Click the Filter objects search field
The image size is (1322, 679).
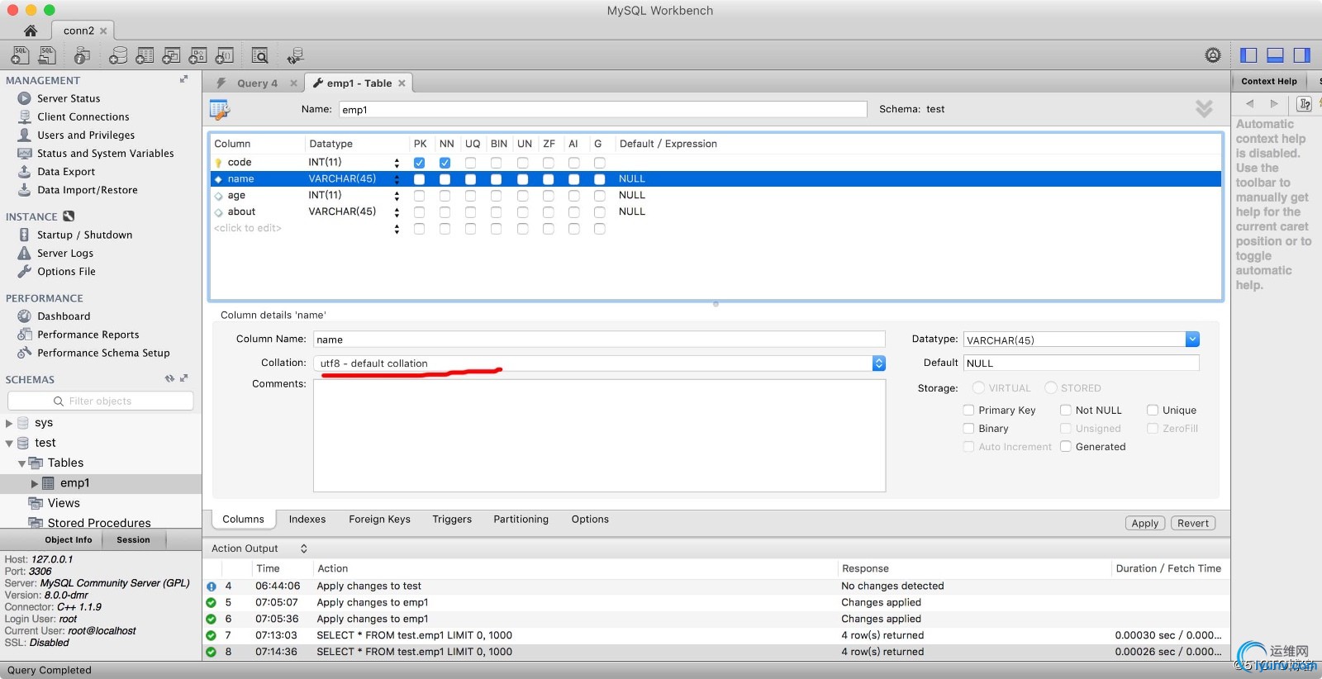click(x=100, y=401)
